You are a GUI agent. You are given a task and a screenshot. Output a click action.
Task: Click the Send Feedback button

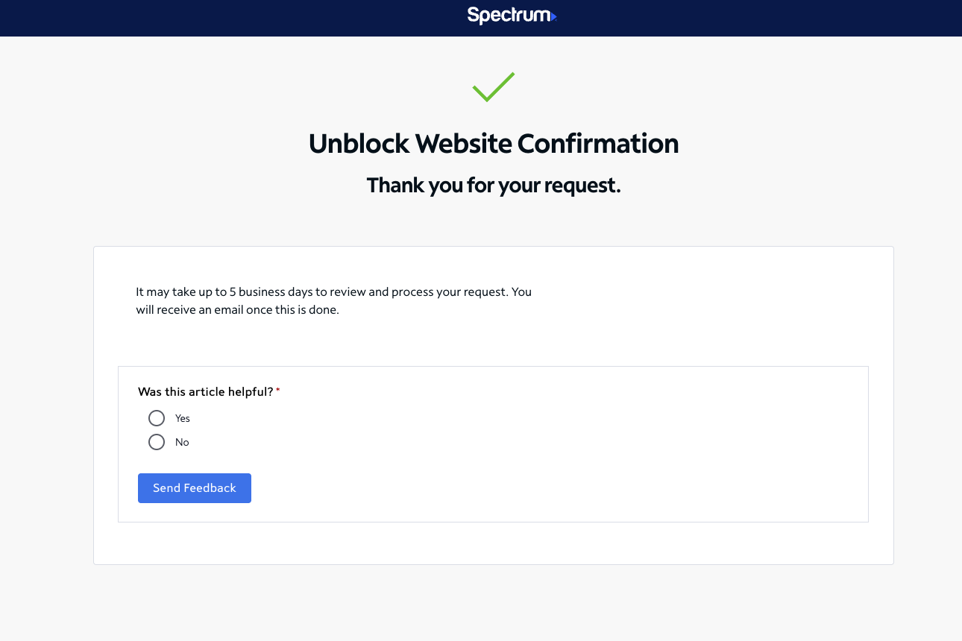(195, 488)
